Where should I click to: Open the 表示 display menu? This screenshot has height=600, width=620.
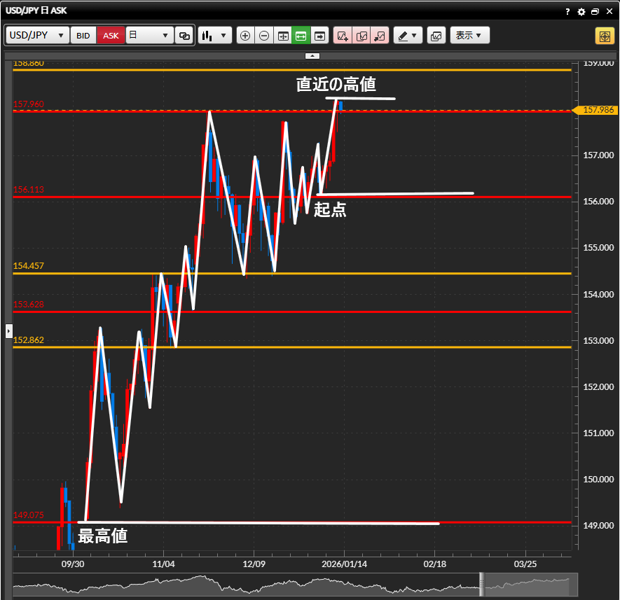[x=469, y=36]
